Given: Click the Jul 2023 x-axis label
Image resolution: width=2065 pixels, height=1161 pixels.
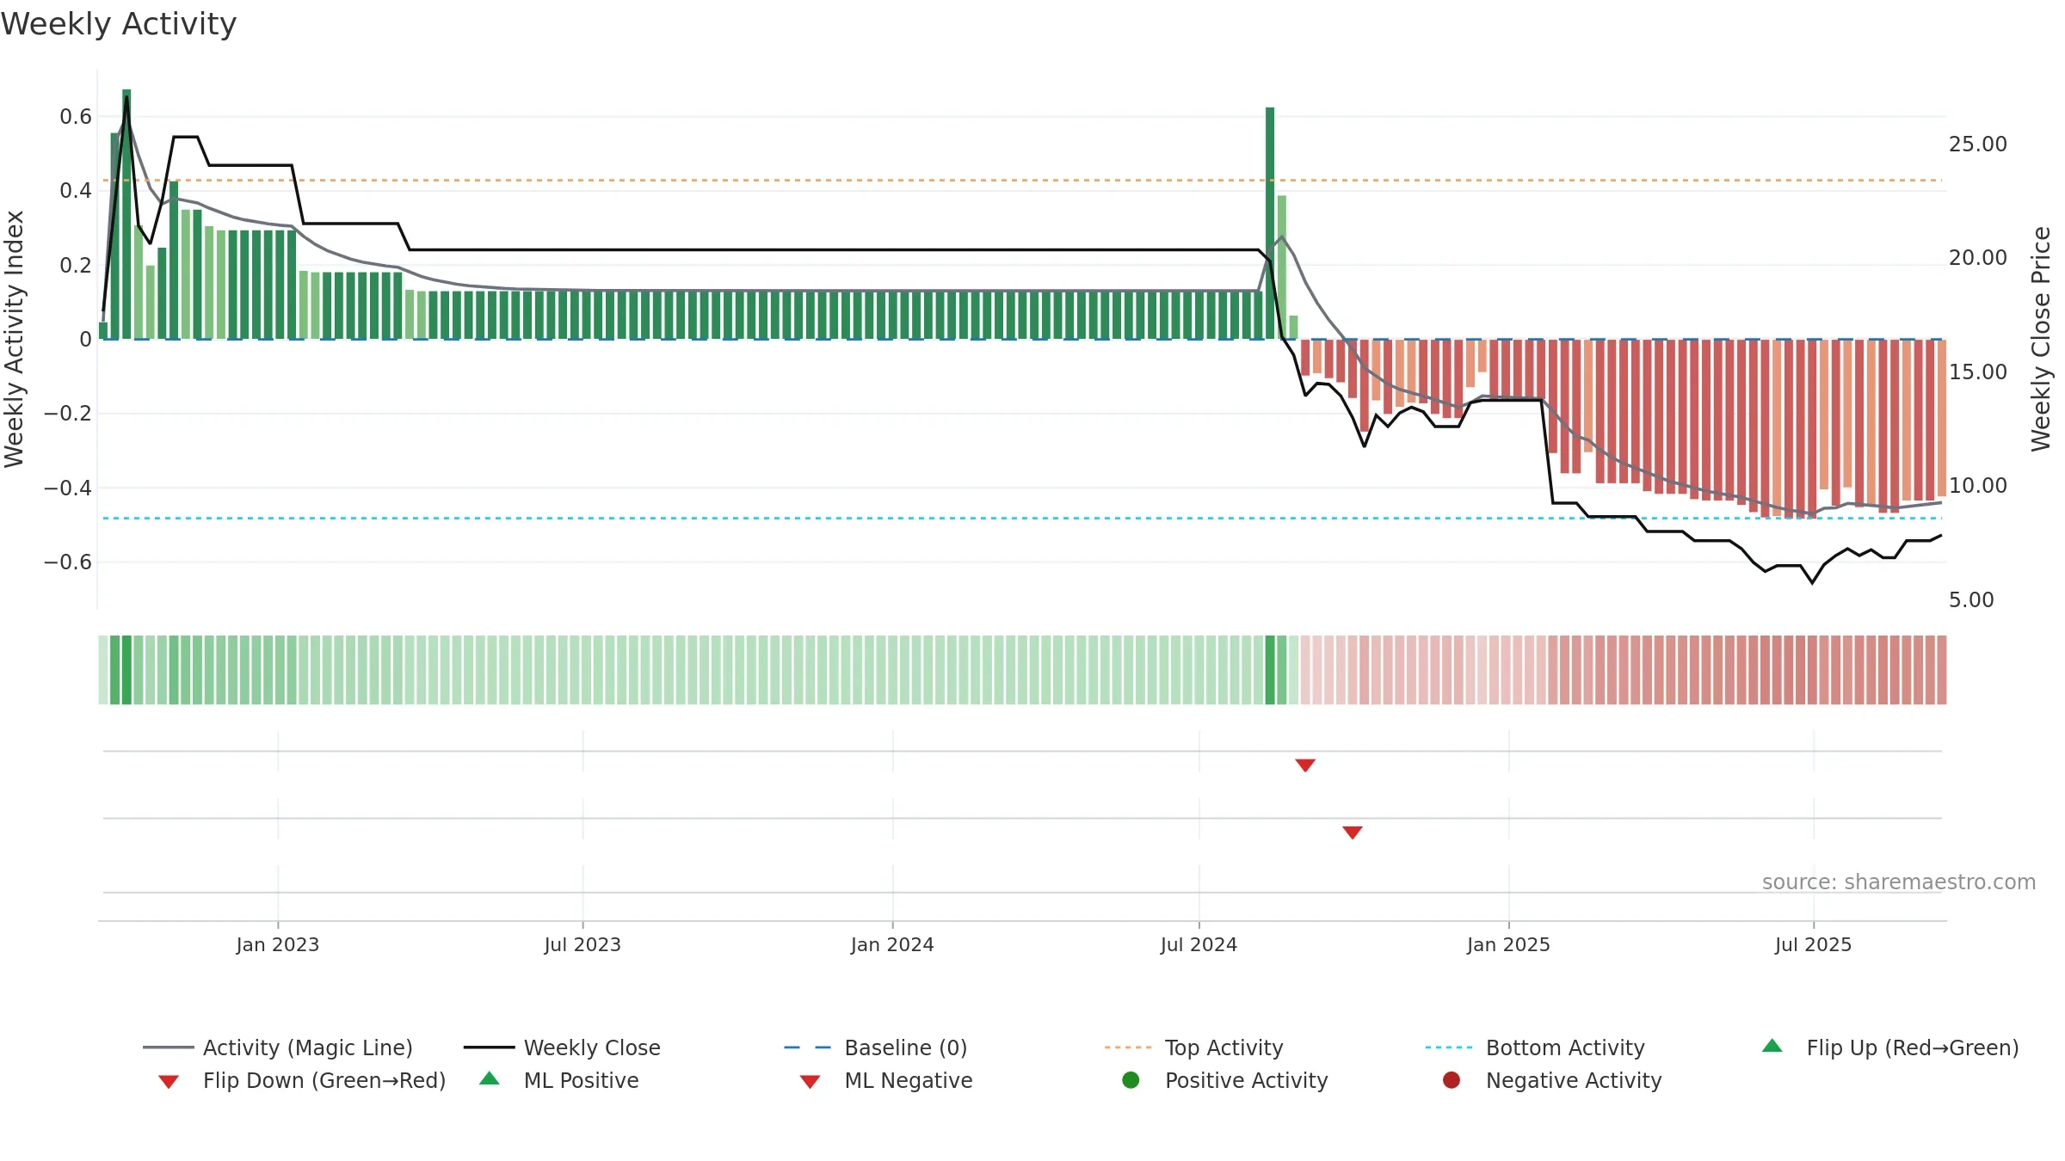Looking at the screenshot, I should (x=583, y=945).
